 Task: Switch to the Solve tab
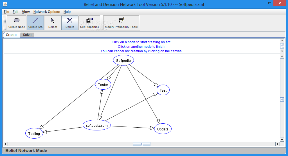tap(27, 35)
